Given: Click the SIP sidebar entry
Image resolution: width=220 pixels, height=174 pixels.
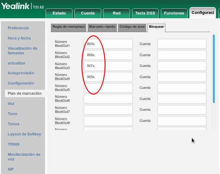Looking at the screenshot, I should pos(11,169).
